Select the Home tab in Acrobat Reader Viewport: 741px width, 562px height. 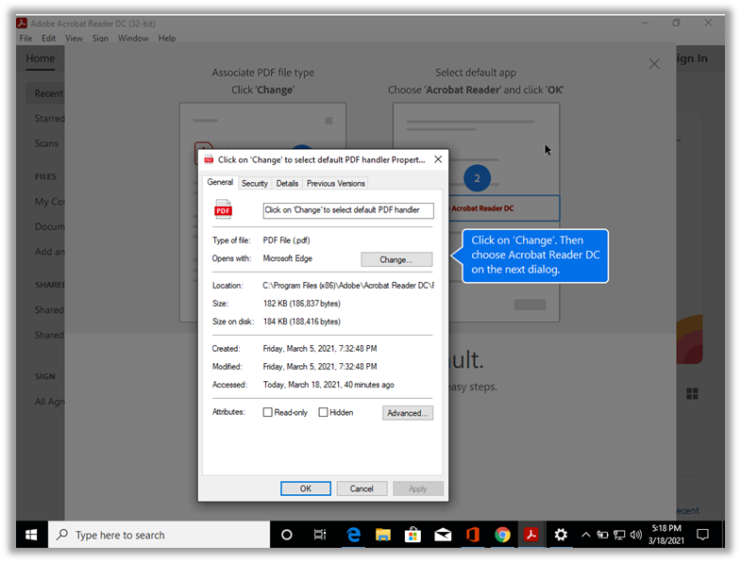point(41,58)
